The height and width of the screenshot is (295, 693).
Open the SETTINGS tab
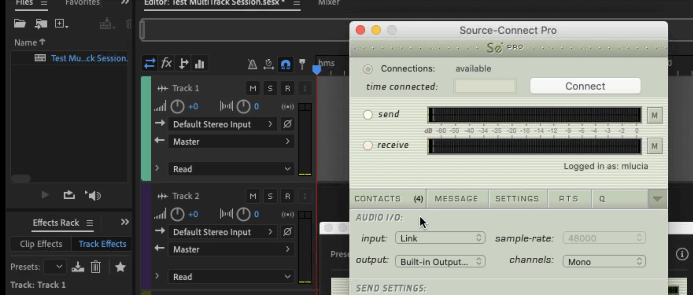(518, 199)
